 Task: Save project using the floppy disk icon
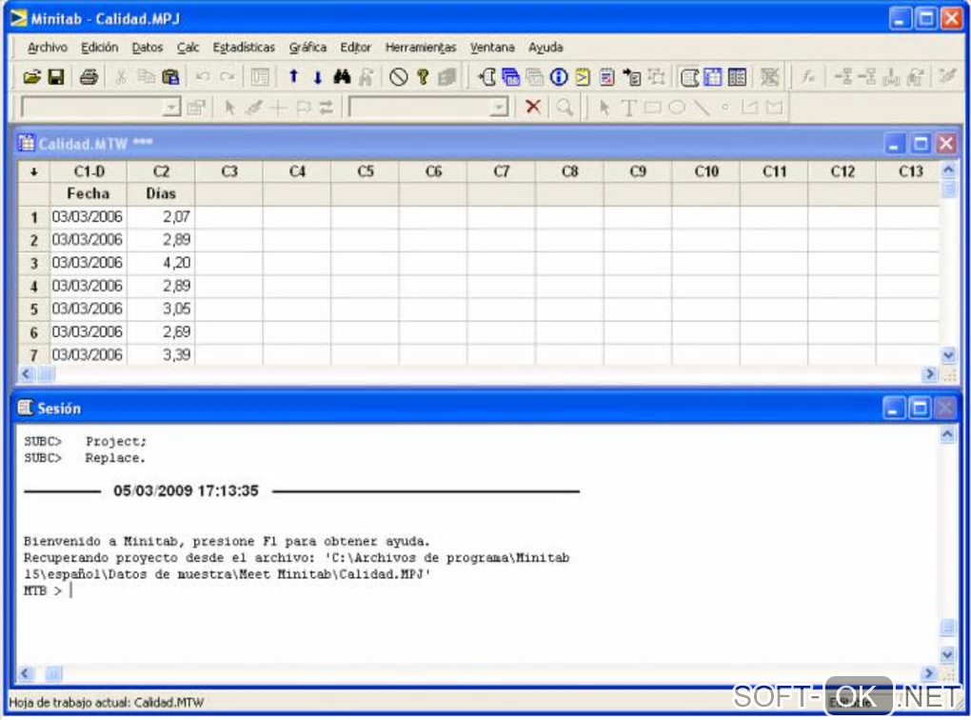pos(56,77)
